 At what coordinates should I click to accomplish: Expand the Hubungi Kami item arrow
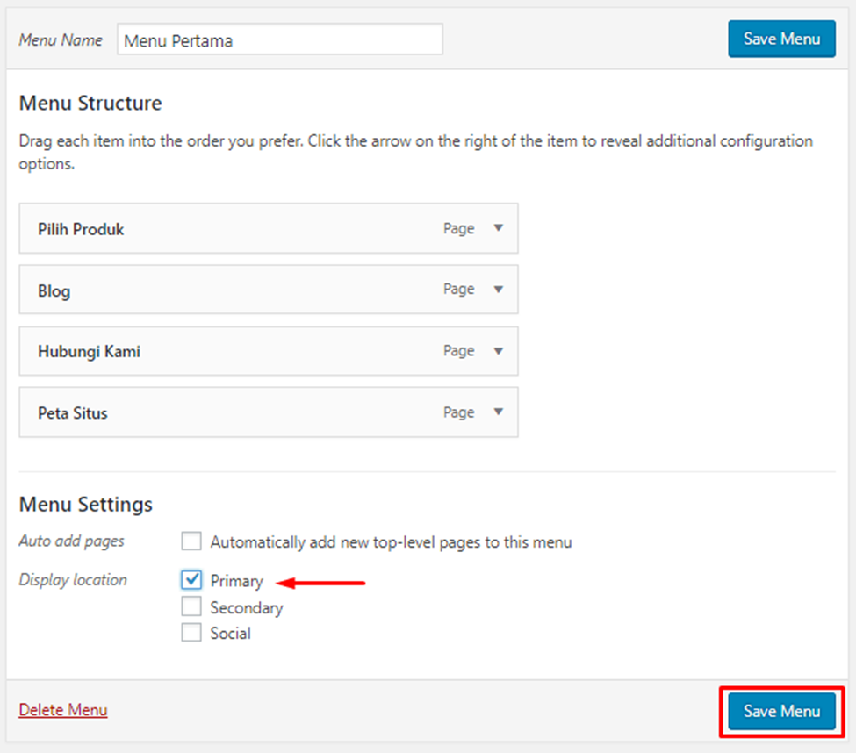click(498, 351)
